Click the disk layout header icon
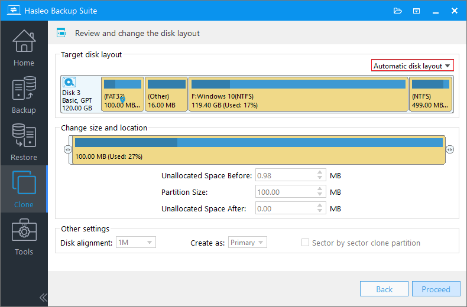467x307 pixels. pyautogui.click(x=61, y=32)
